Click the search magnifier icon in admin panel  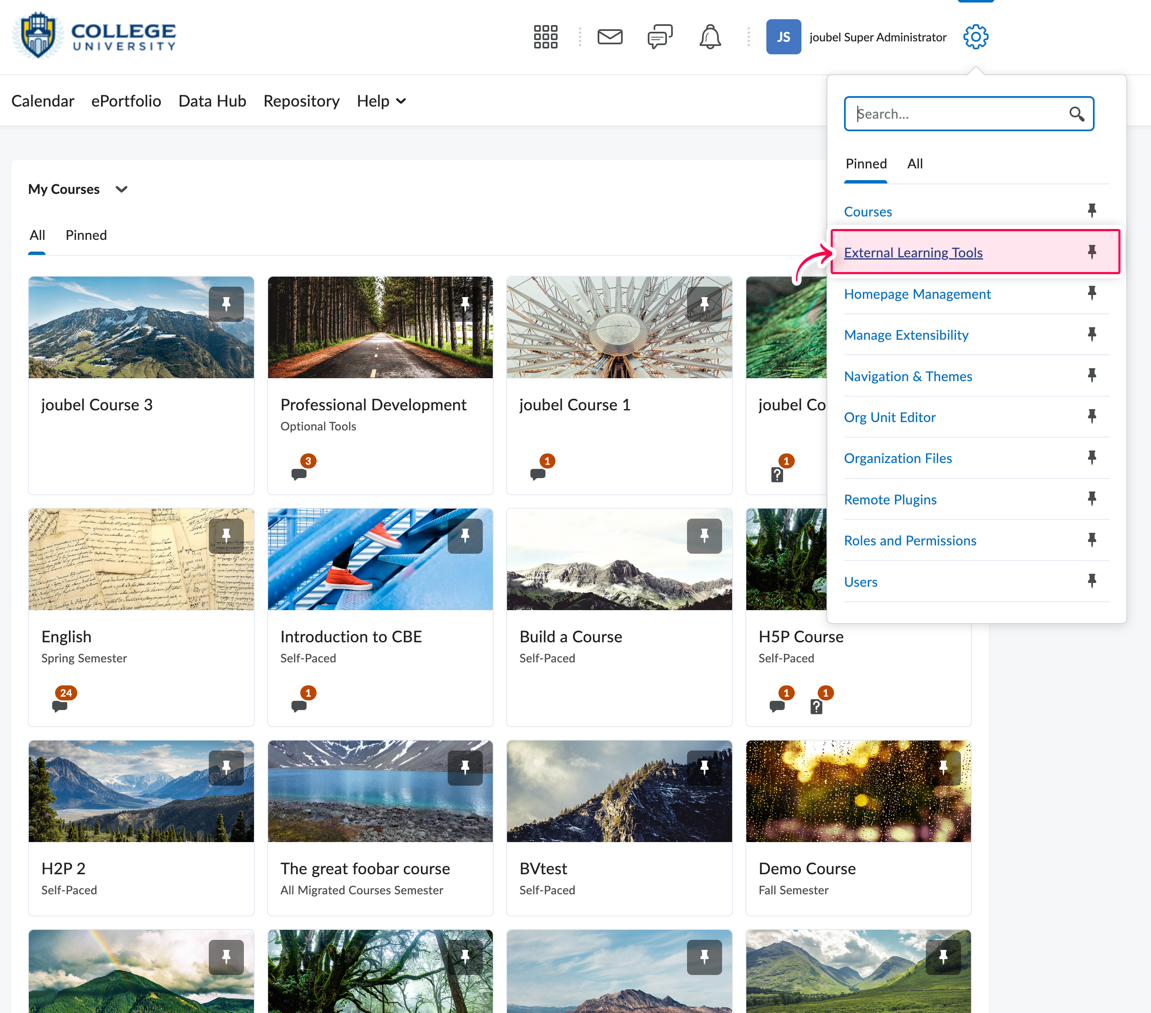[x=1076, y=115]
